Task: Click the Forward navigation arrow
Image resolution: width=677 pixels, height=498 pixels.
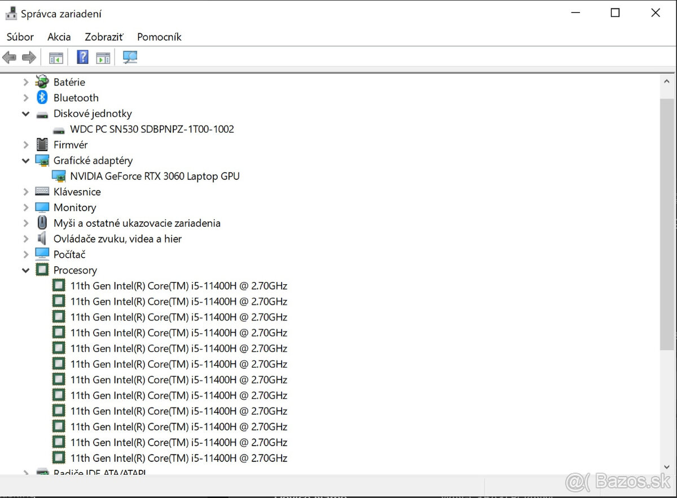Action: coord(29,56)
